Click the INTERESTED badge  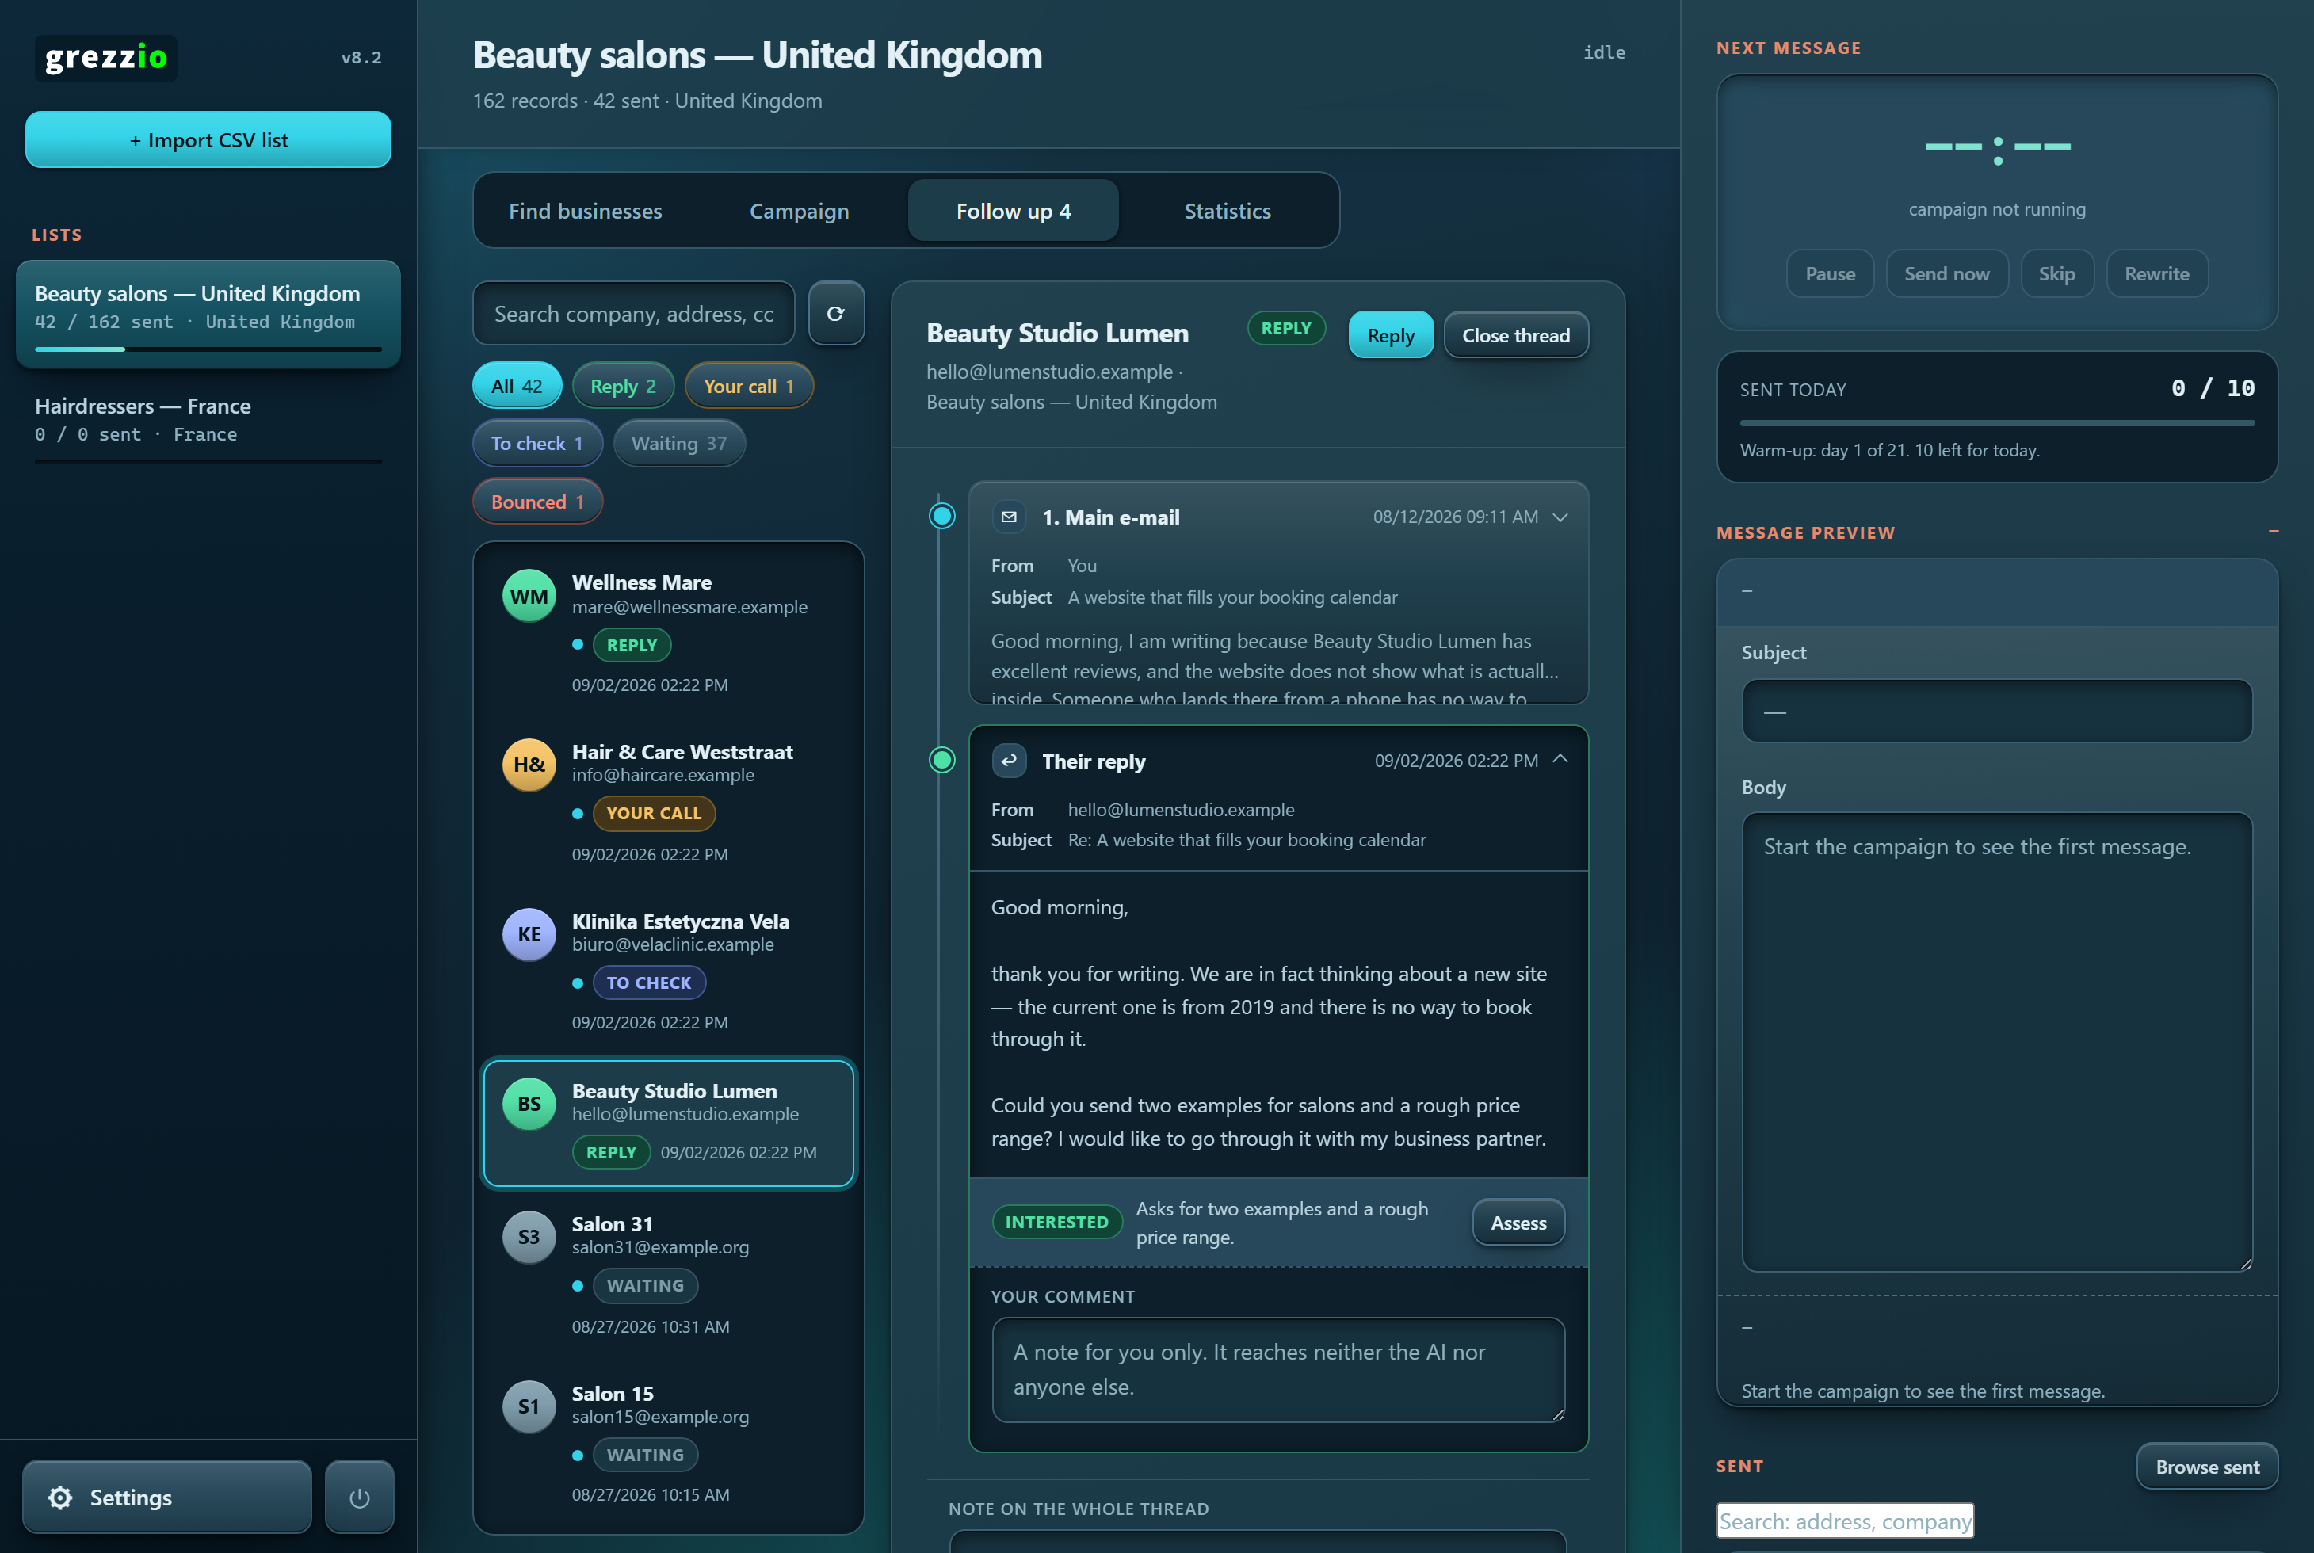click(1056, 1222)
